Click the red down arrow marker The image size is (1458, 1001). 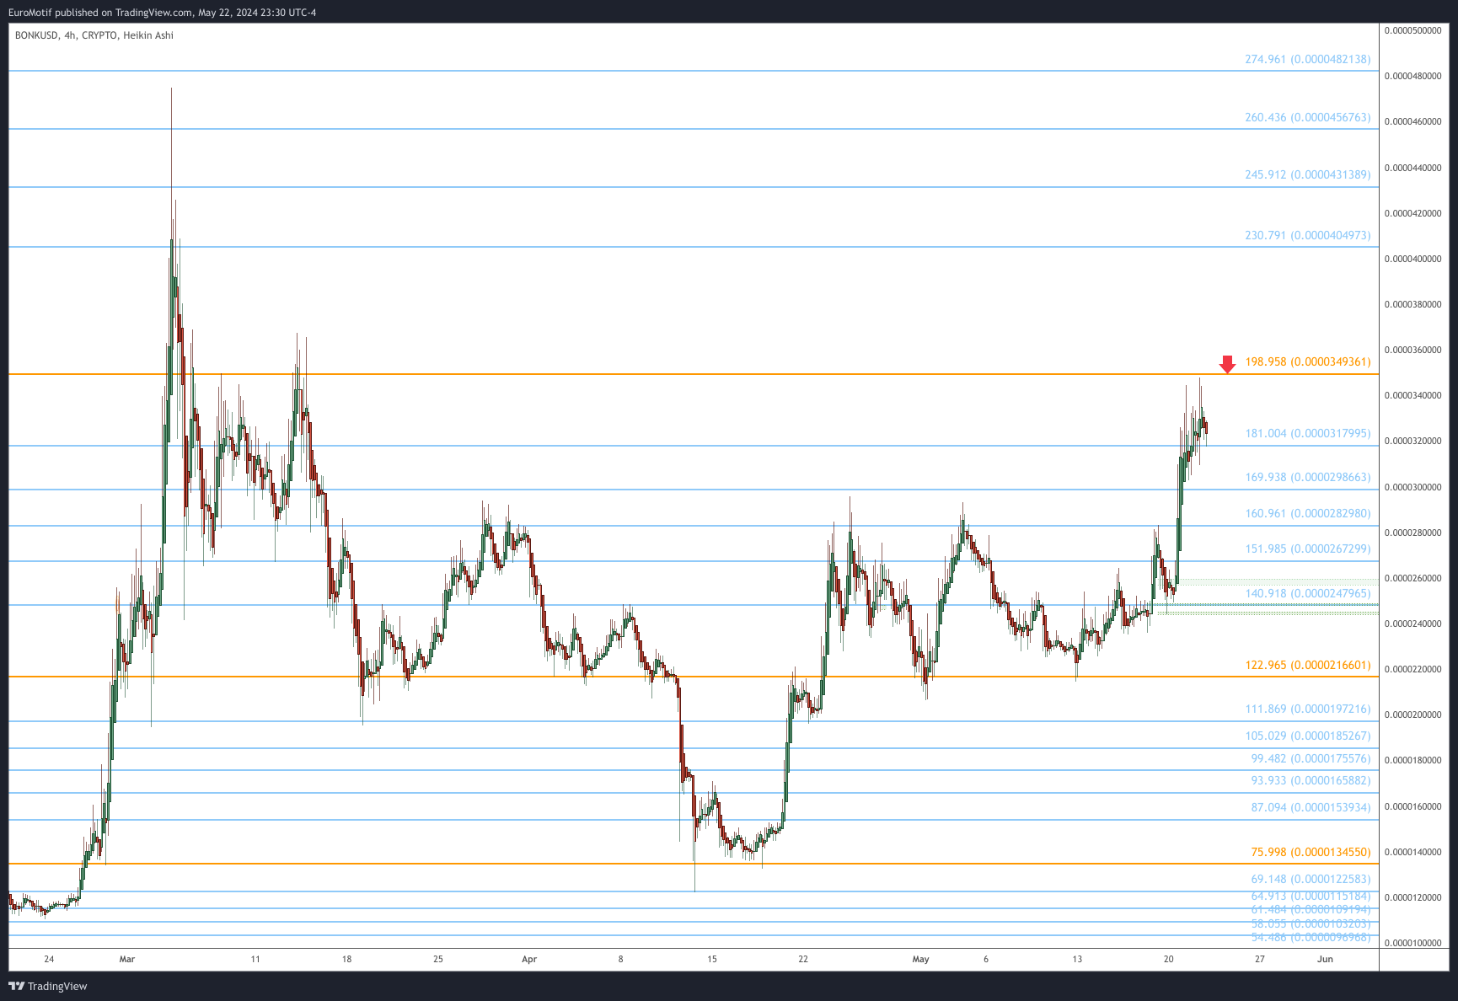pos(1227,364)
